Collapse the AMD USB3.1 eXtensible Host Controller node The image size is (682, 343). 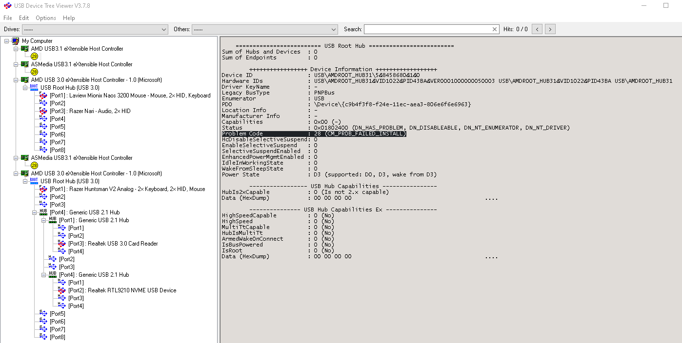pyautogui.click(x=16, y=49)
